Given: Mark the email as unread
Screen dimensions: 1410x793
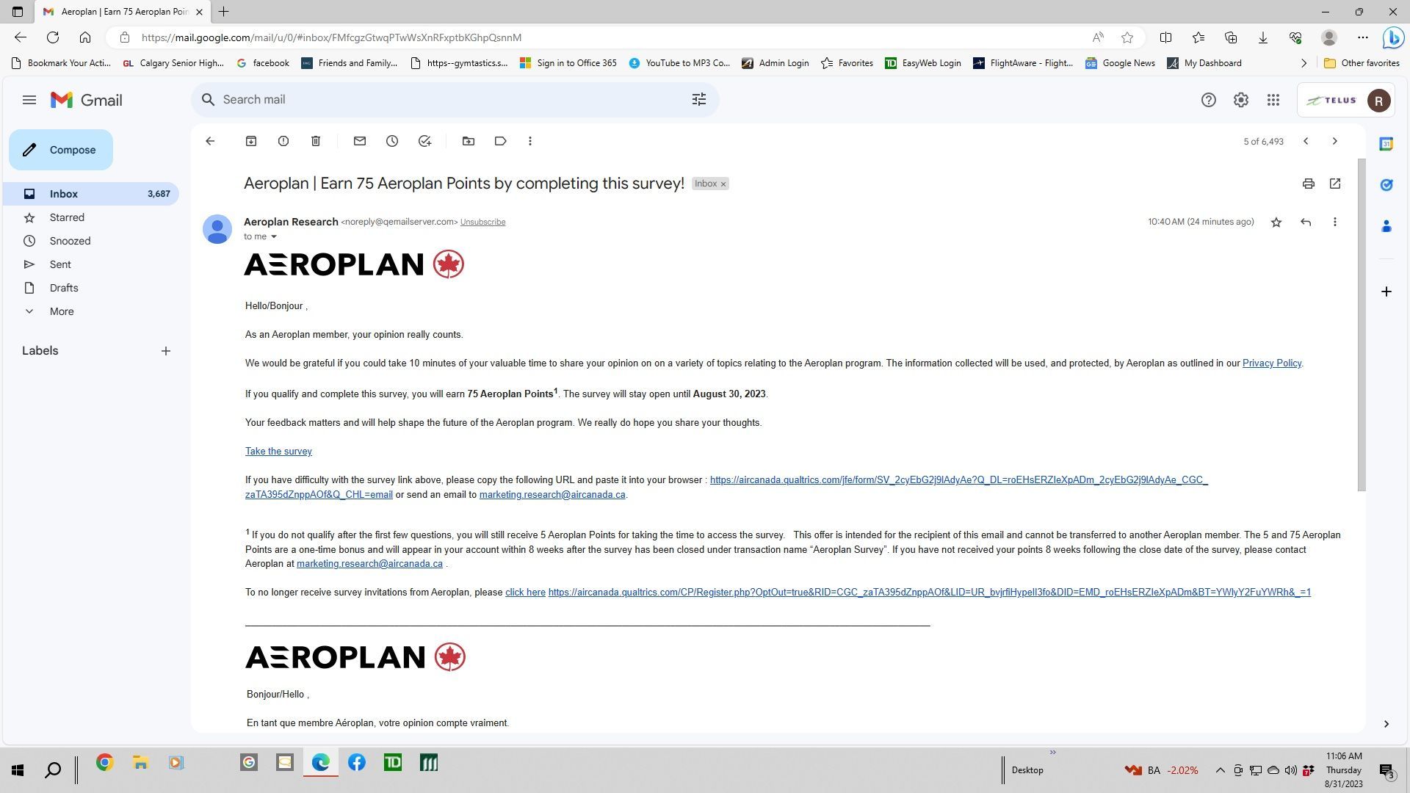Looking at the screenshot, I should point(360,141).
